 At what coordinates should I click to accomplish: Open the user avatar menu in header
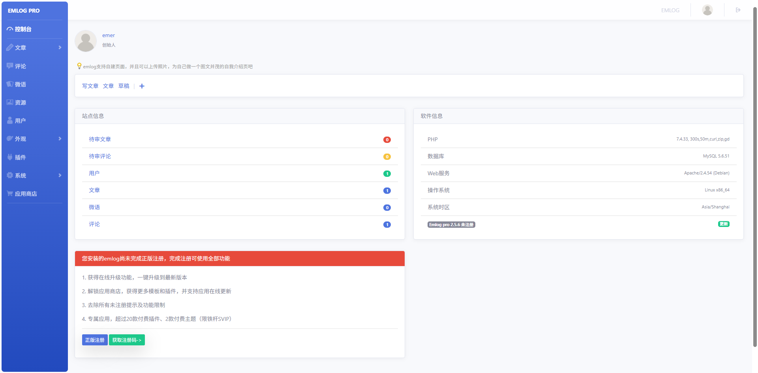[x=707, y=10]
